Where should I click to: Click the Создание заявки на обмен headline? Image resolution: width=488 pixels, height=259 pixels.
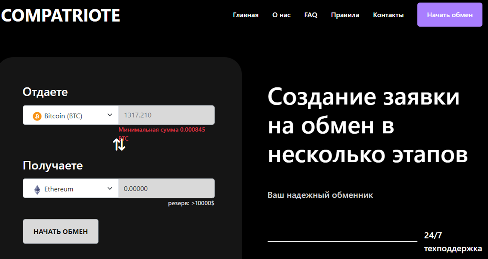tap(368, 125)
